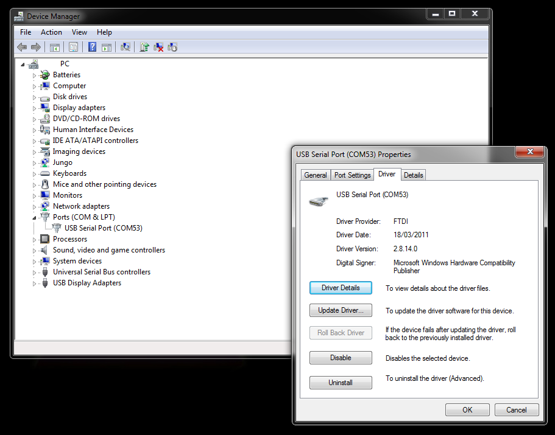The height and width of the screenshot is (435, 555).
Task: Open the Action menu
Action: (51, 32)
